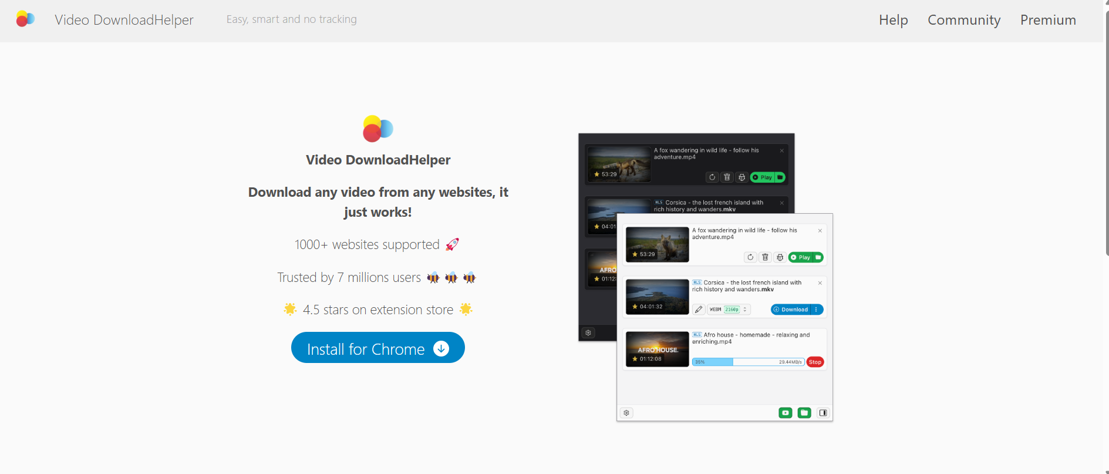Click the folder icon next to dark panel Play

click(780, 177)
